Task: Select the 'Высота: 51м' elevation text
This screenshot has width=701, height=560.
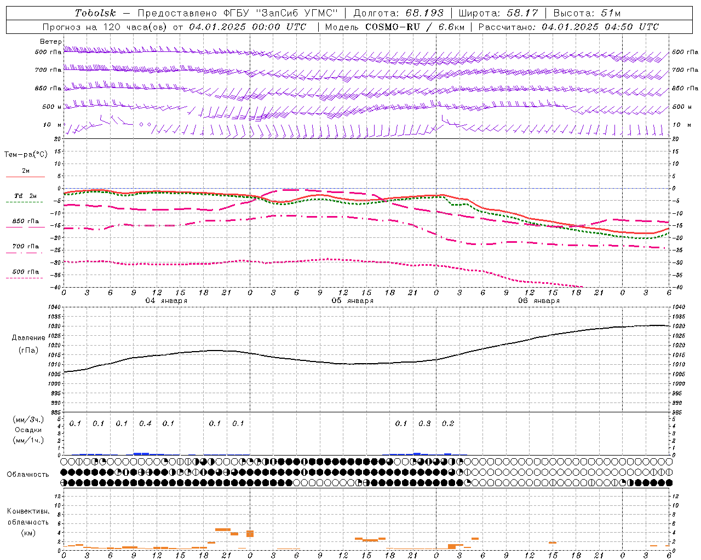Action: [587, 13]
